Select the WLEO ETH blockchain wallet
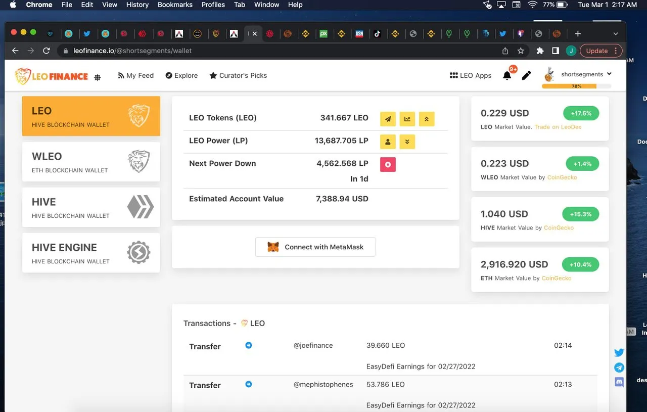647x412 pixels. pos(91,162)
